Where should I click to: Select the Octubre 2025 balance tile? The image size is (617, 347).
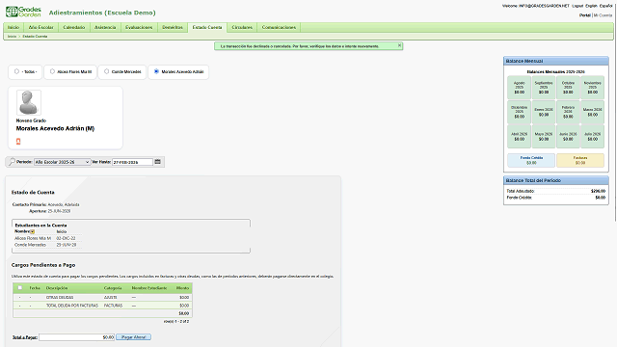[x=568, y=88]
